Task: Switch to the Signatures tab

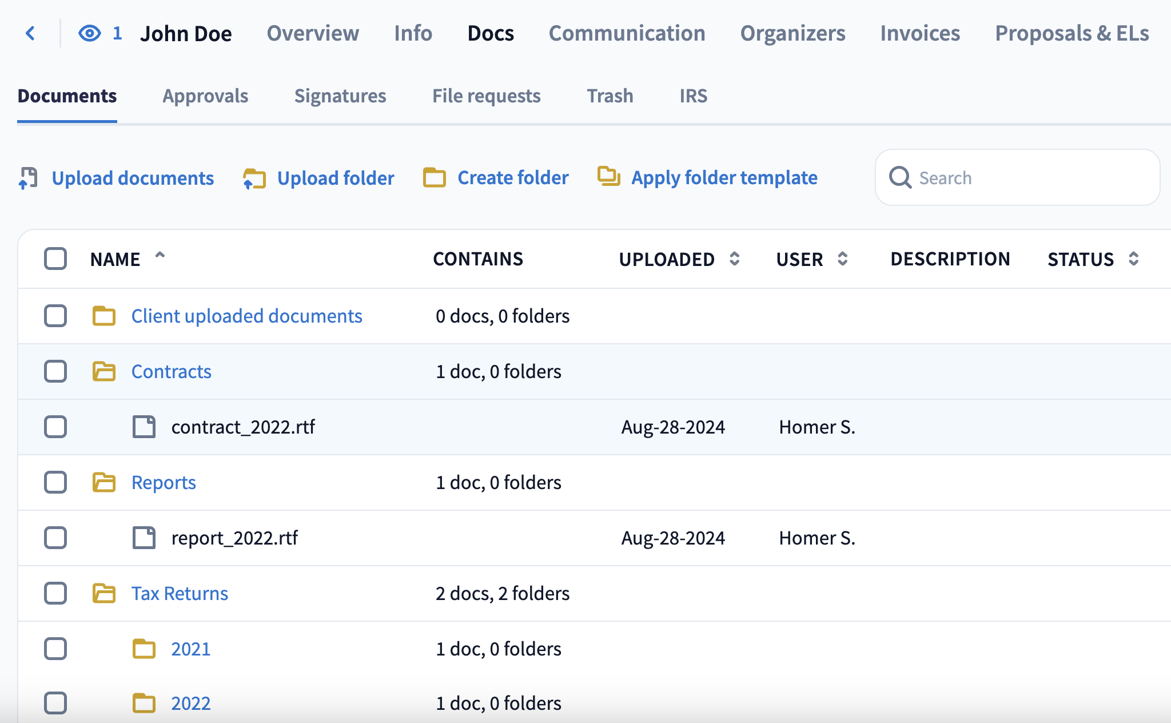Action: tap(340, 96)
